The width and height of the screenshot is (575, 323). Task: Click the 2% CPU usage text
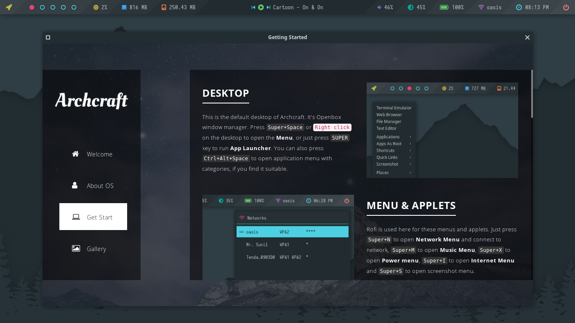click(x=104, y=7)
